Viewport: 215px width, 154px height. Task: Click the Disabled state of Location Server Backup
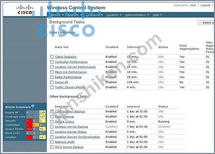coord(112,127)
